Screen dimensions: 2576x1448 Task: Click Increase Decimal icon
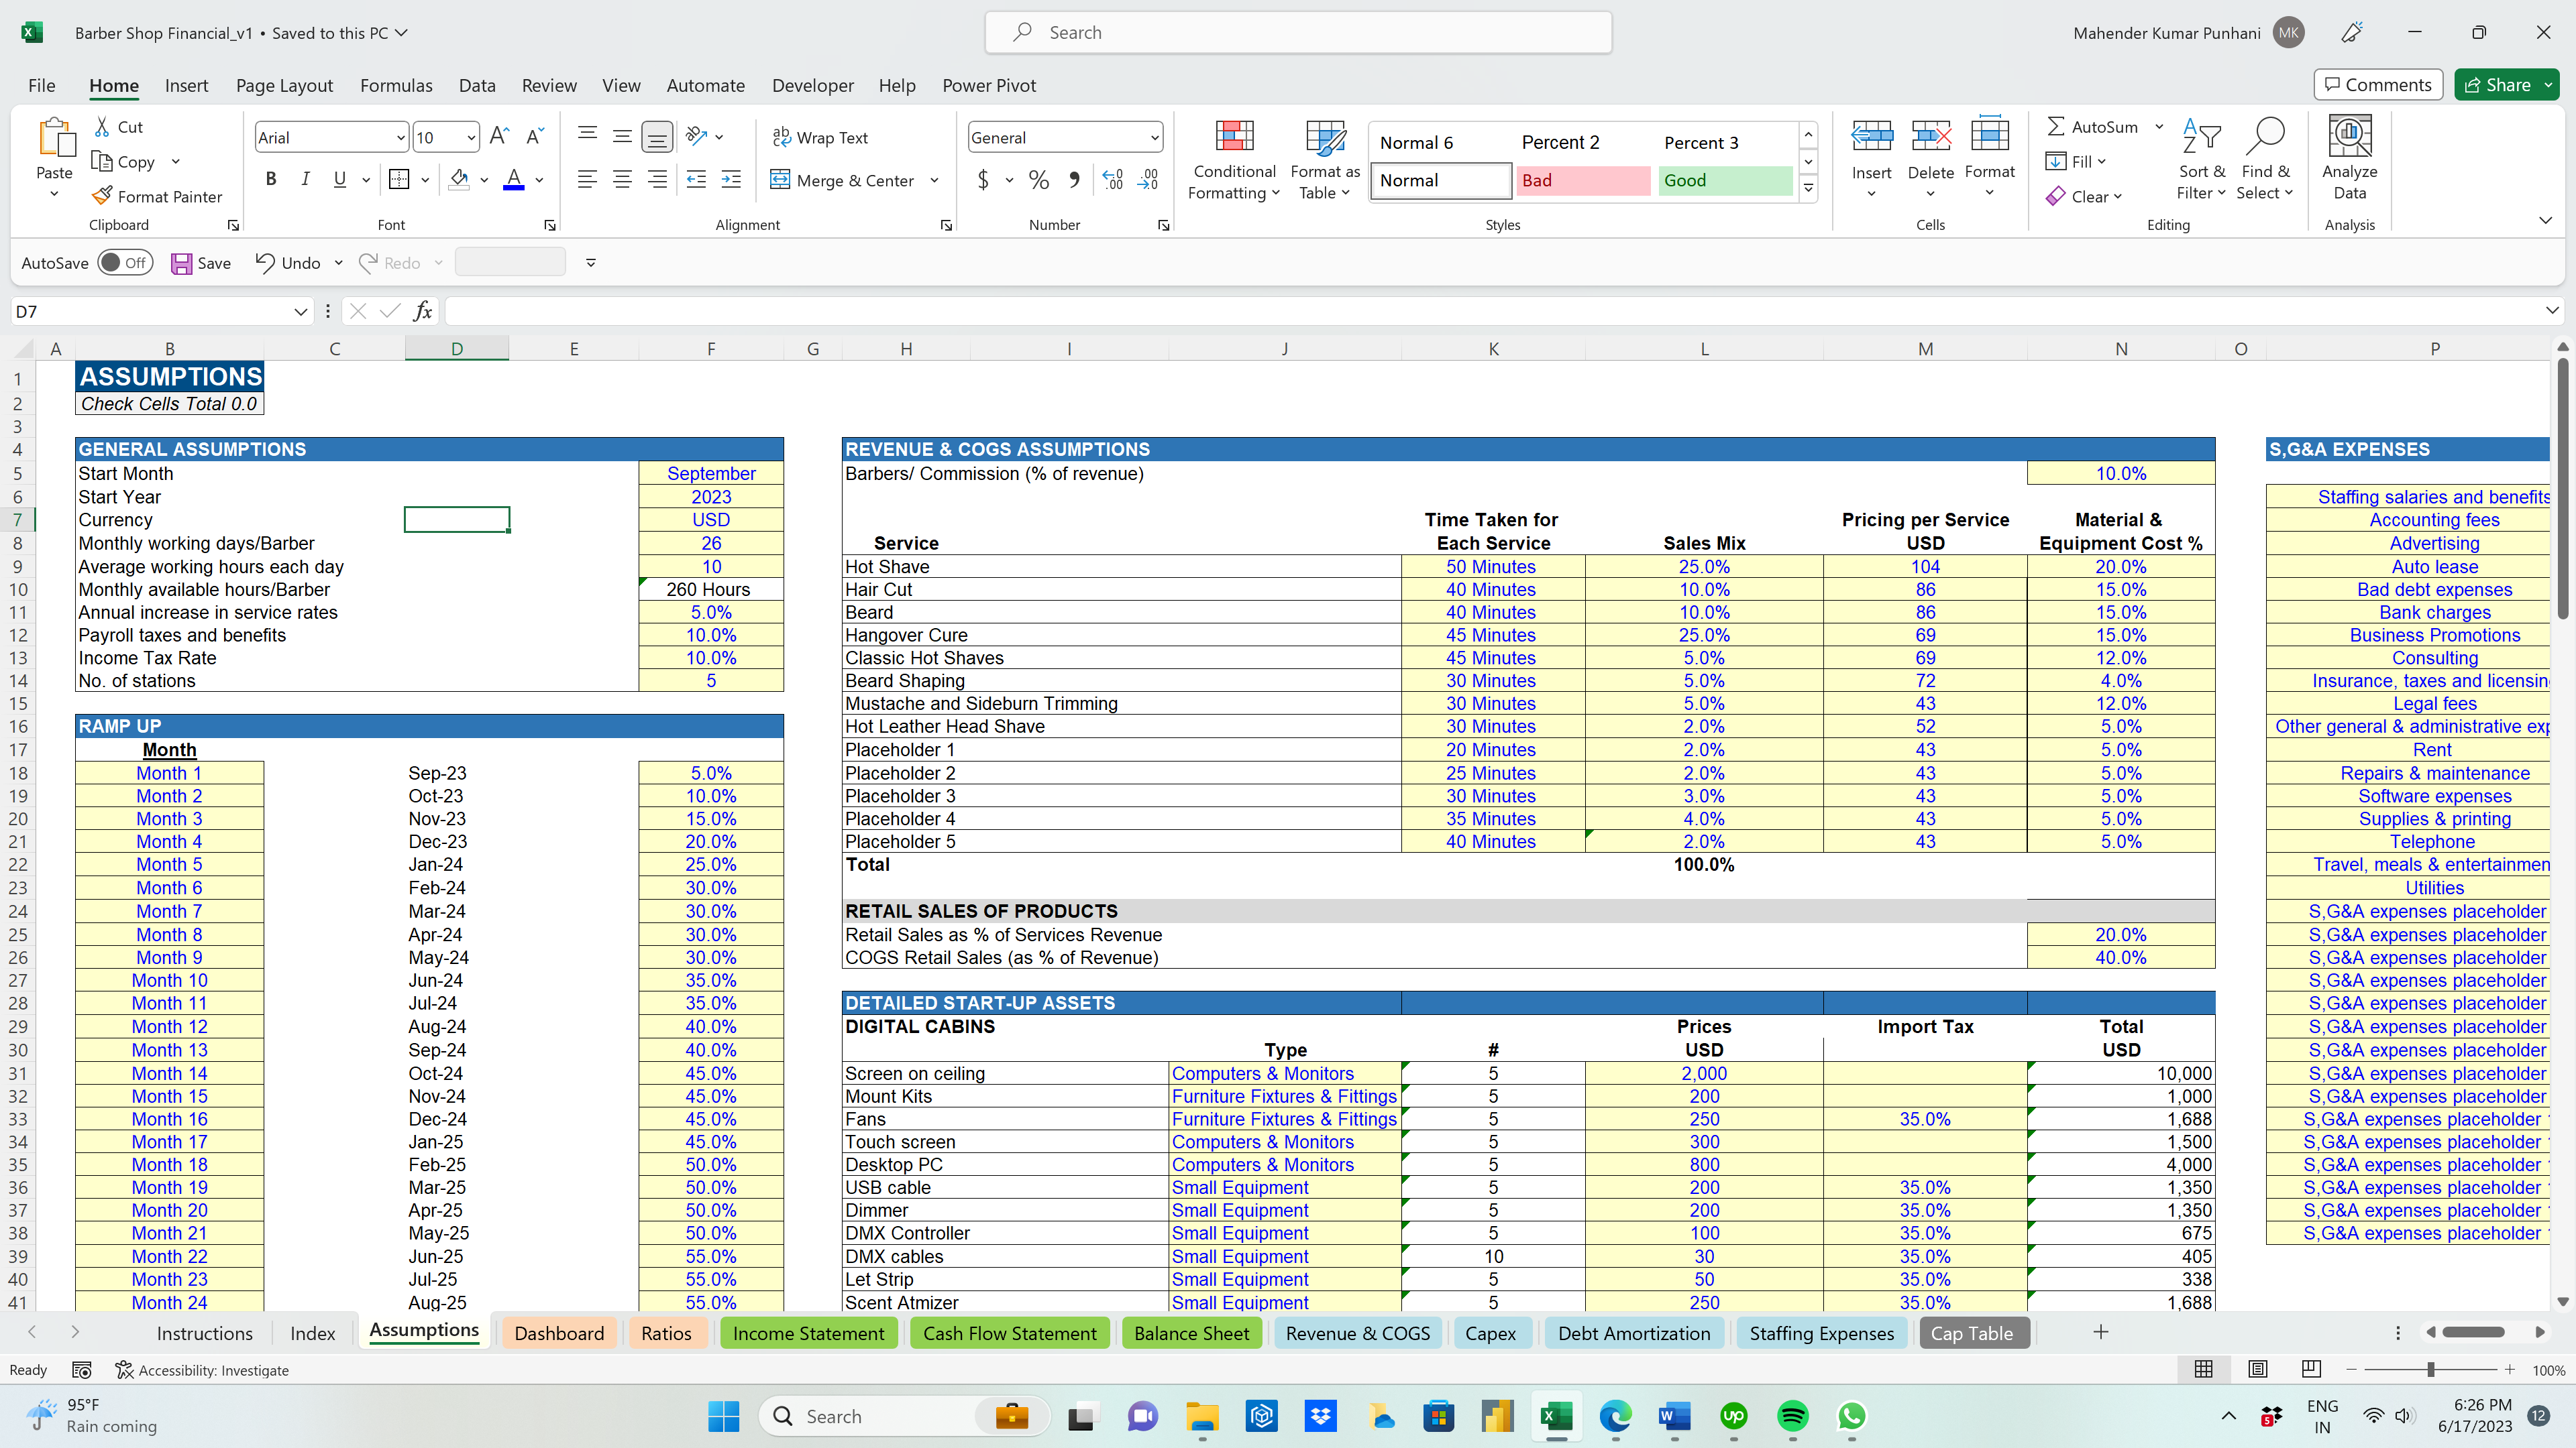pos(1113,180)
